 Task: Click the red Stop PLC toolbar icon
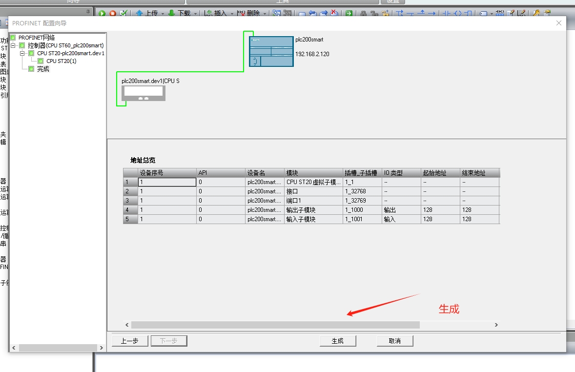pos(113,13)
